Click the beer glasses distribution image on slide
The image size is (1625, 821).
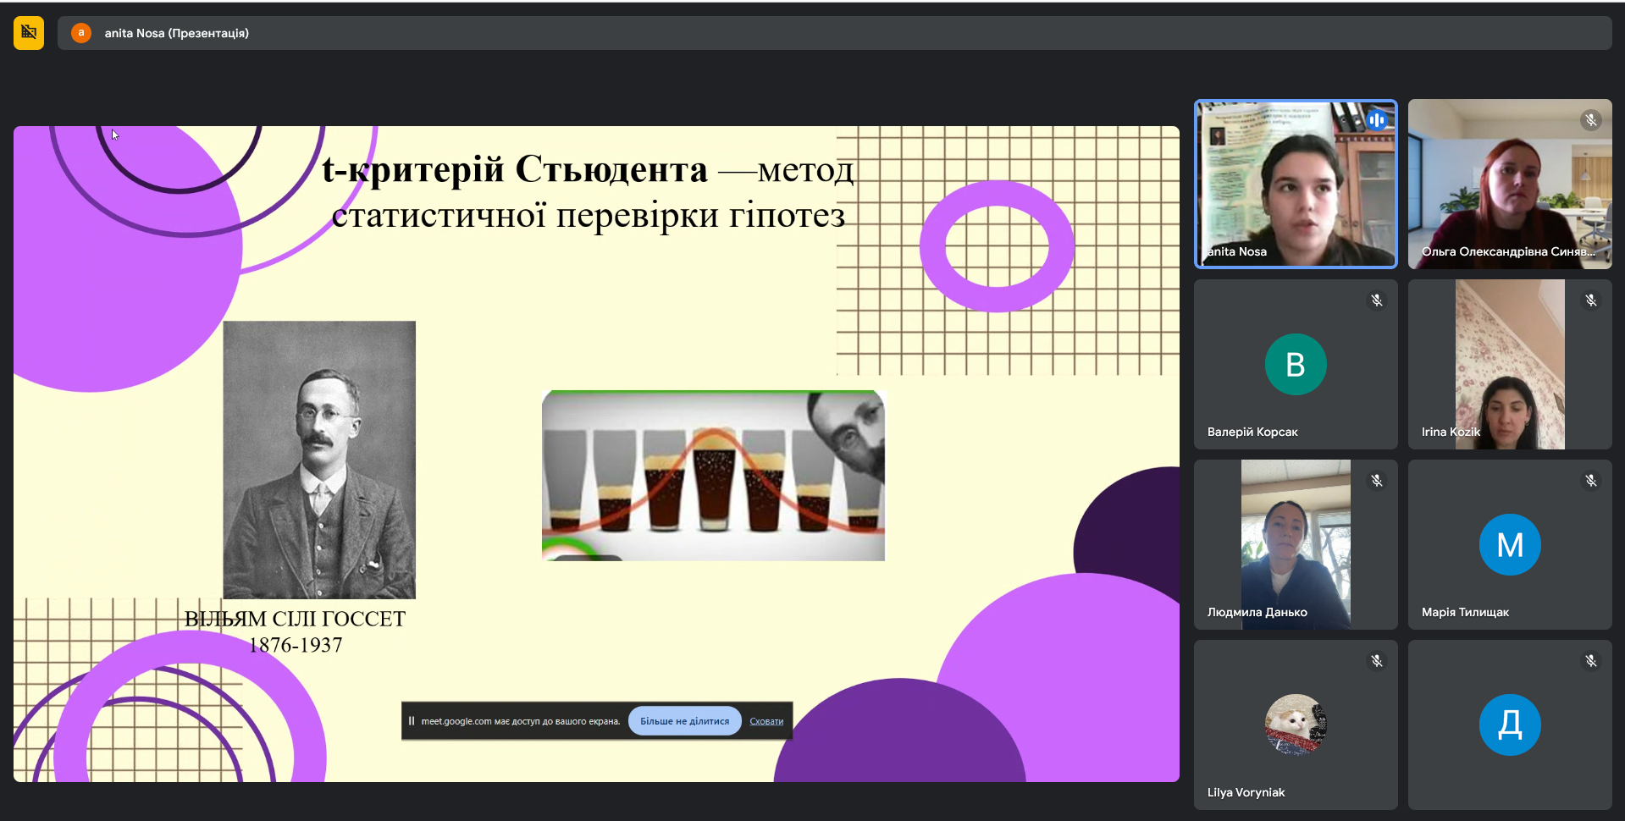click(713, 475)
